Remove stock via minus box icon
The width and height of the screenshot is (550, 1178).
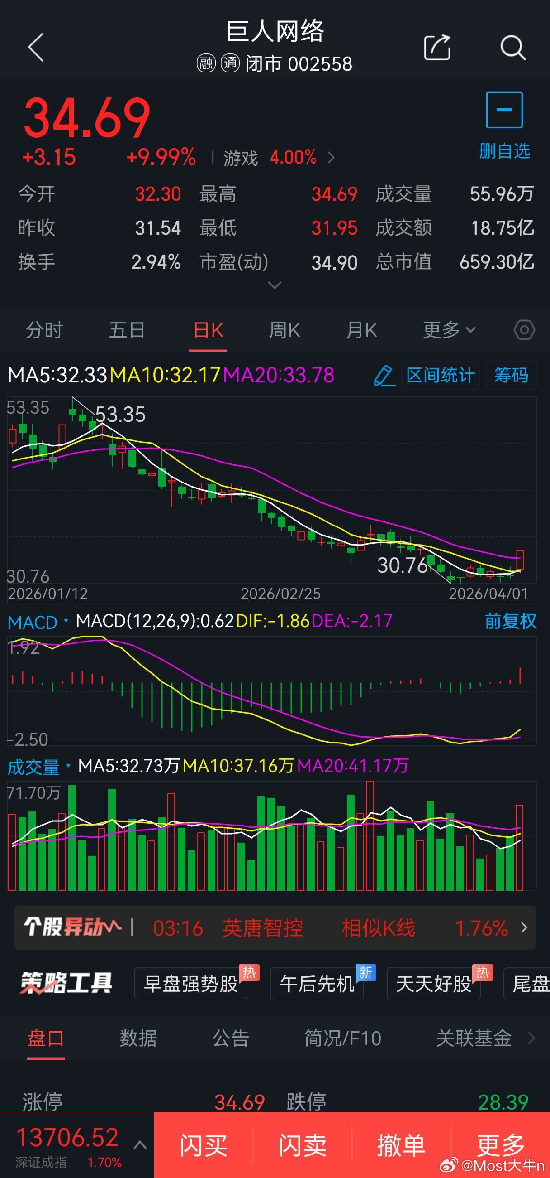(x=504, y=110)
